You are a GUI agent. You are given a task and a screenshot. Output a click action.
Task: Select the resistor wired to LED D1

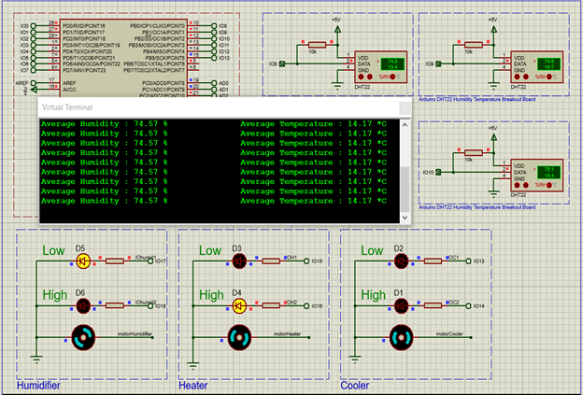click(433, 305)
